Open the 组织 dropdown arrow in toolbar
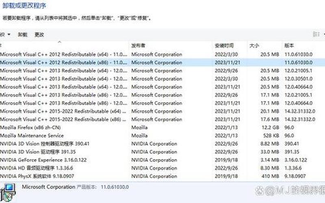The width and height of the screenshot is (325, 203). pos(9,35)
